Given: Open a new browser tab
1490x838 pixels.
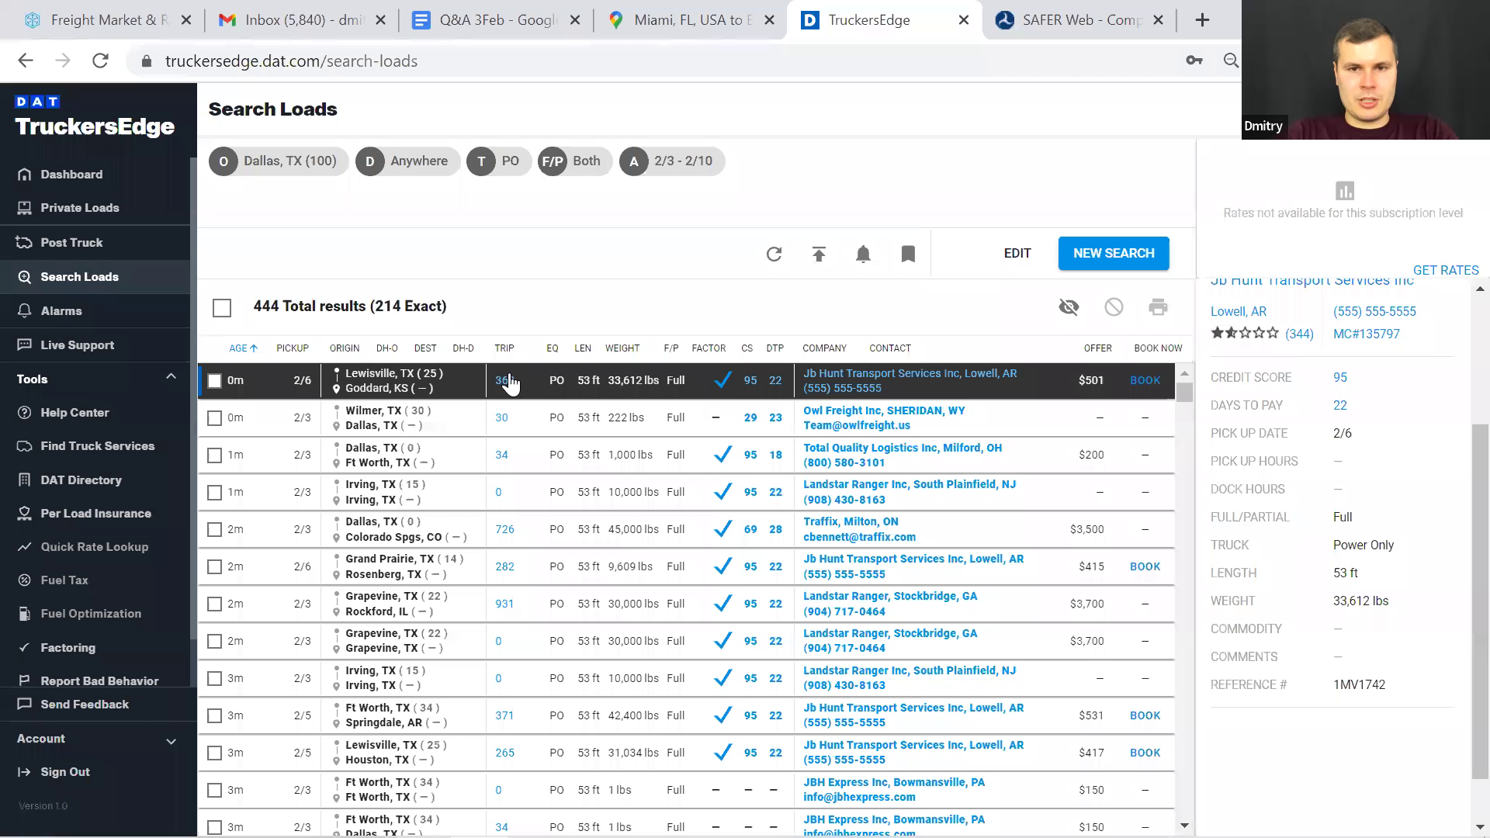Looking at the screenshot, I should [1202, 20].
